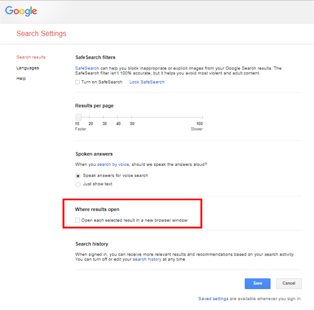Follow the SafeSearch info link
This screenshot has height=310, width=314.
[87, 68]
